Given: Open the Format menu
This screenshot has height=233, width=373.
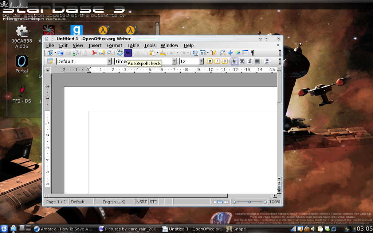Looking at the screenshot, I should 114,45.
